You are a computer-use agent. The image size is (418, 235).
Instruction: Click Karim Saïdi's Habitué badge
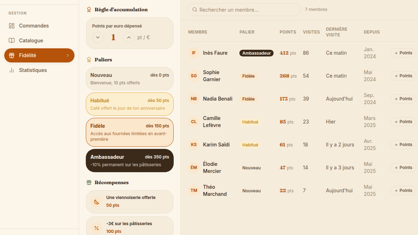click(250, 145)
